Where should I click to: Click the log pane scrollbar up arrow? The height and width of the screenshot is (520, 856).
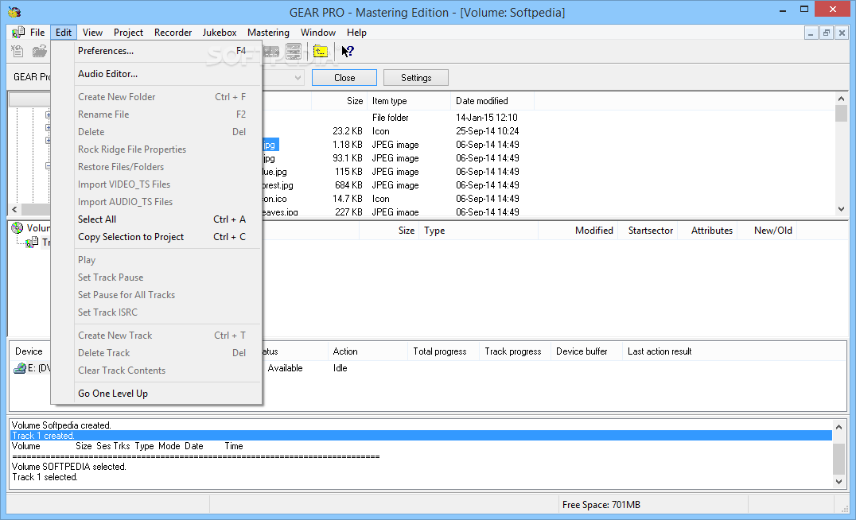pos(839,427)
